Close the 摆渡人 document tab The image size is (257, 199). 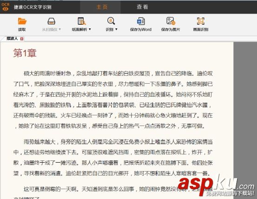point(22,39)
